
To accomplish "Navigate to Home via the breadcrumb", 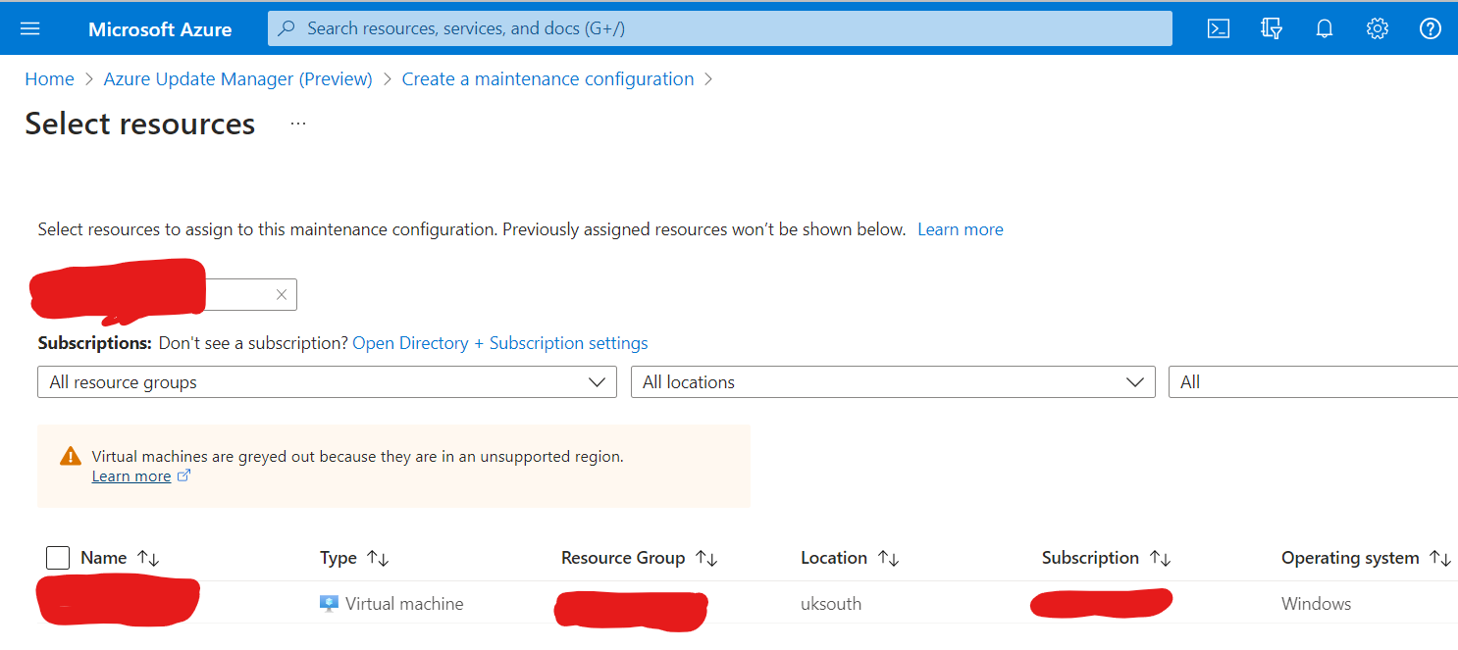I will tap(49, 78).
